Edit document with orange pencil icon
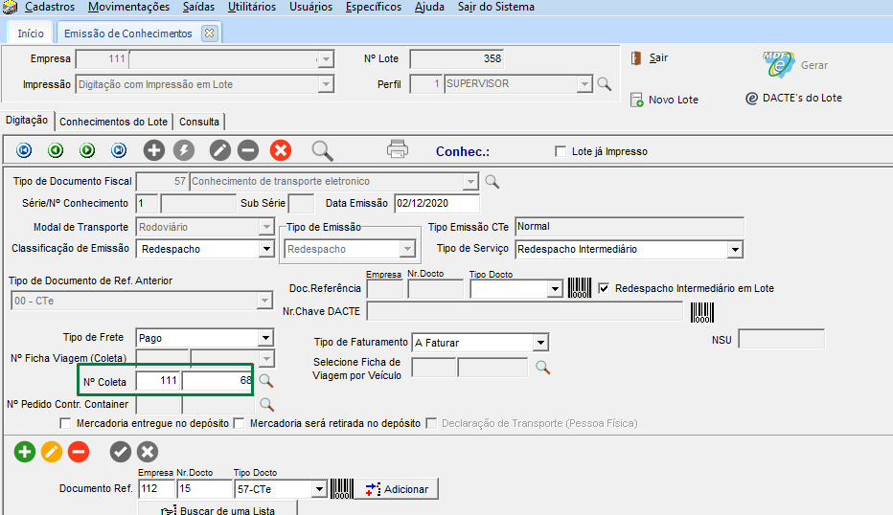Viewport: 893px width, 515px height. pyautogui.click(x=51, y=452)
